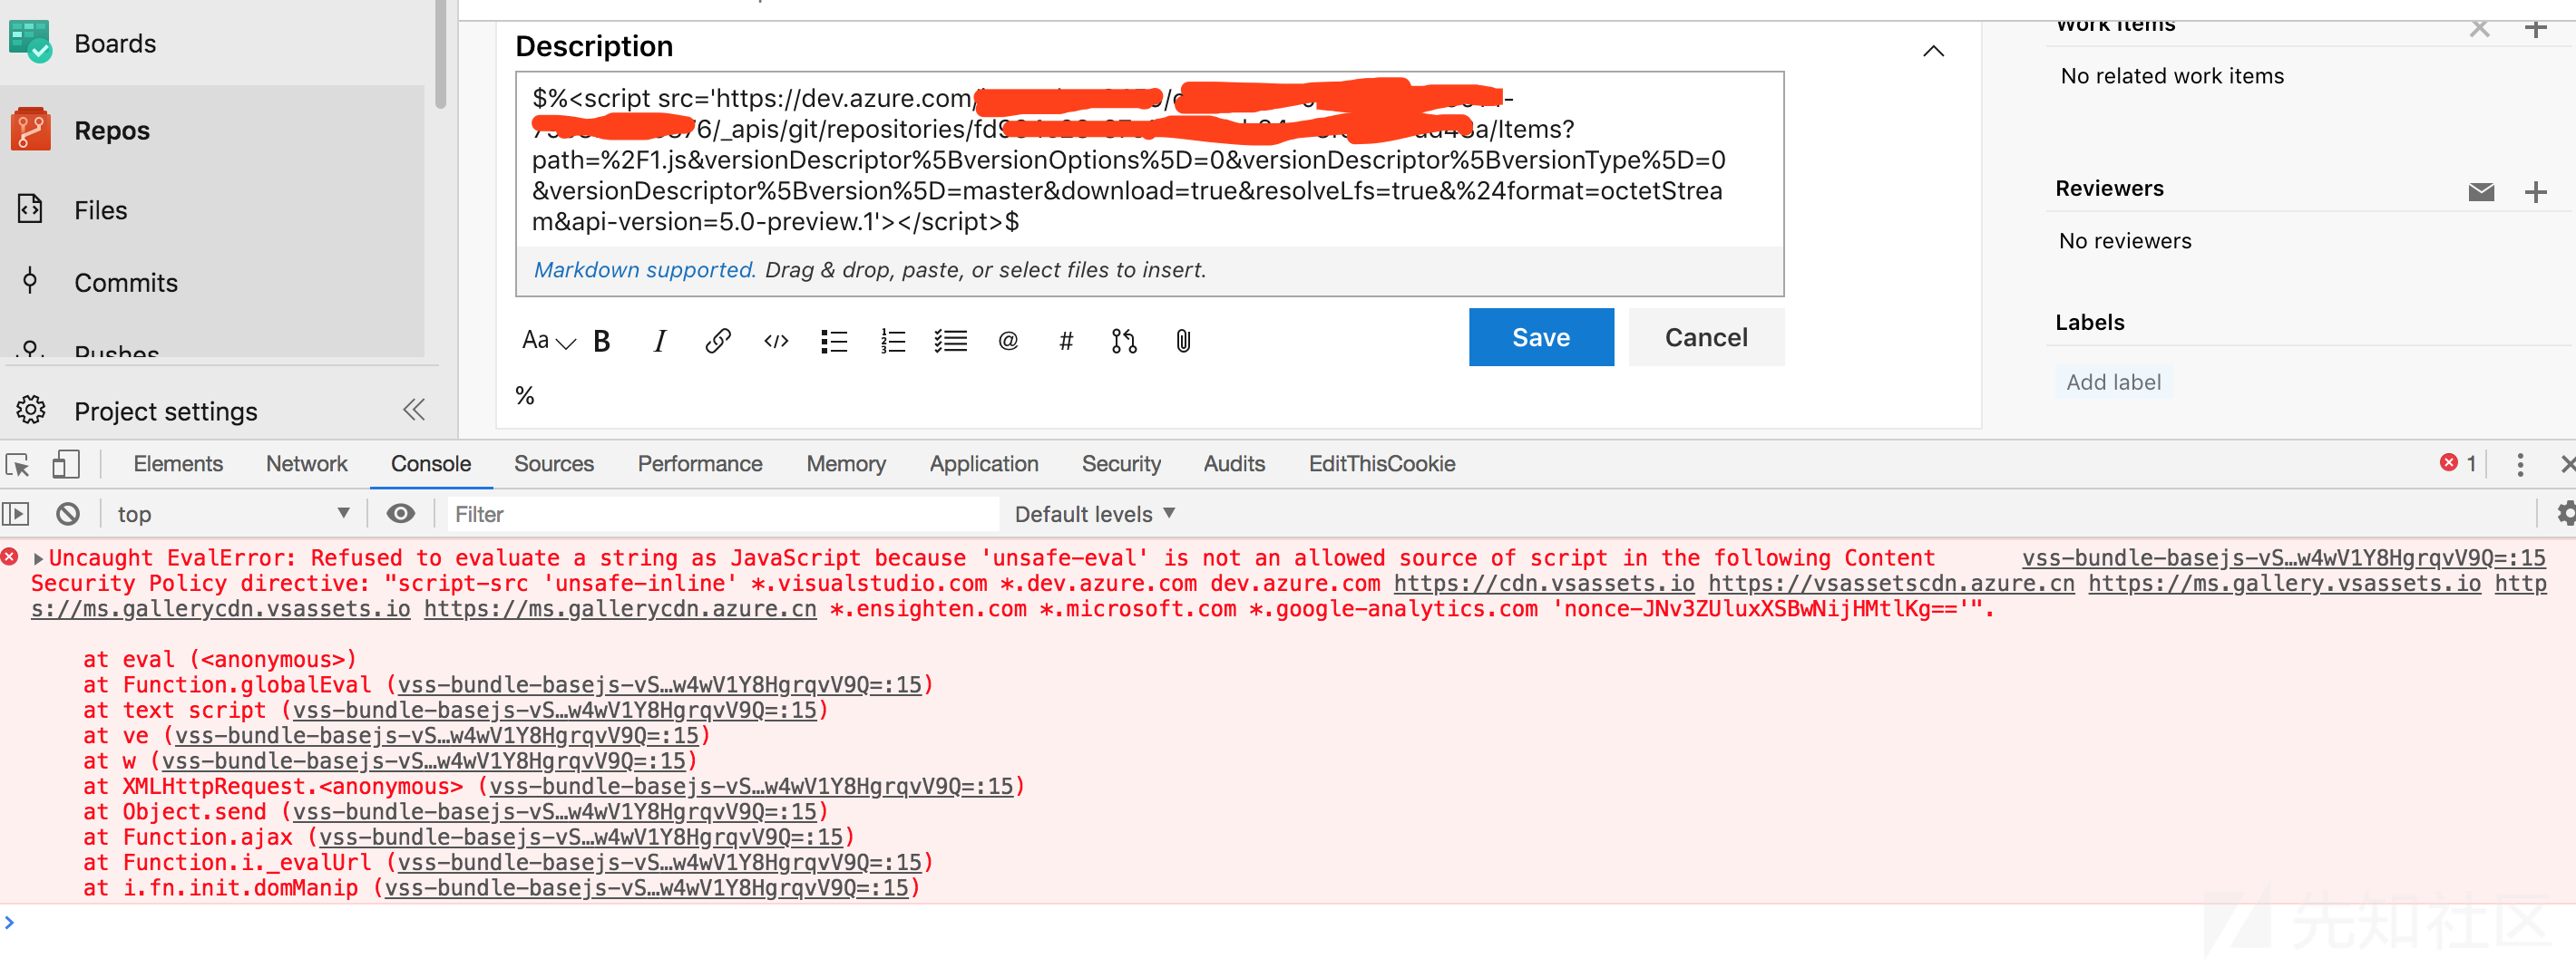Open the vss-bundle source link at the error's right
This screenshot has height=968, width=2576.
[x=2283, y=557]
